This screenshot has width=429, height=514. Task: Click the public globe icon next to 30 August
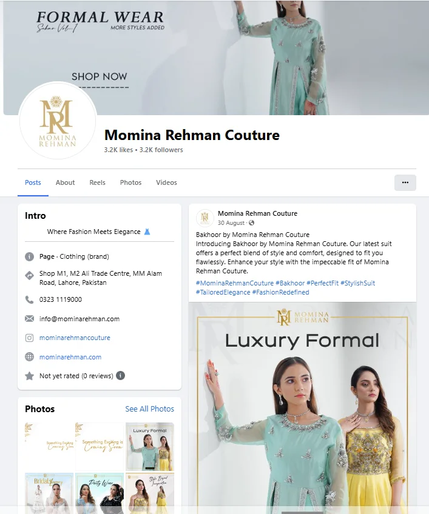(251, 223)
